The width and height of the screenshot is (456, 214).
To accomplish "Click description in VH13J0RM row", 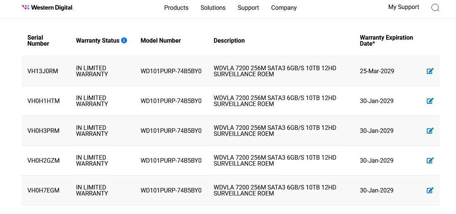I will [275, 71].
